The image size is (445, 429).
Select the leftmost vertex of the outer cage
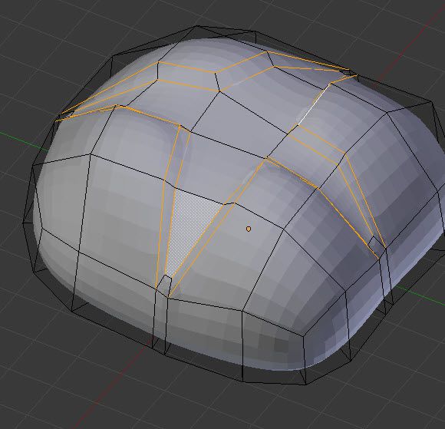pos(23,223)
